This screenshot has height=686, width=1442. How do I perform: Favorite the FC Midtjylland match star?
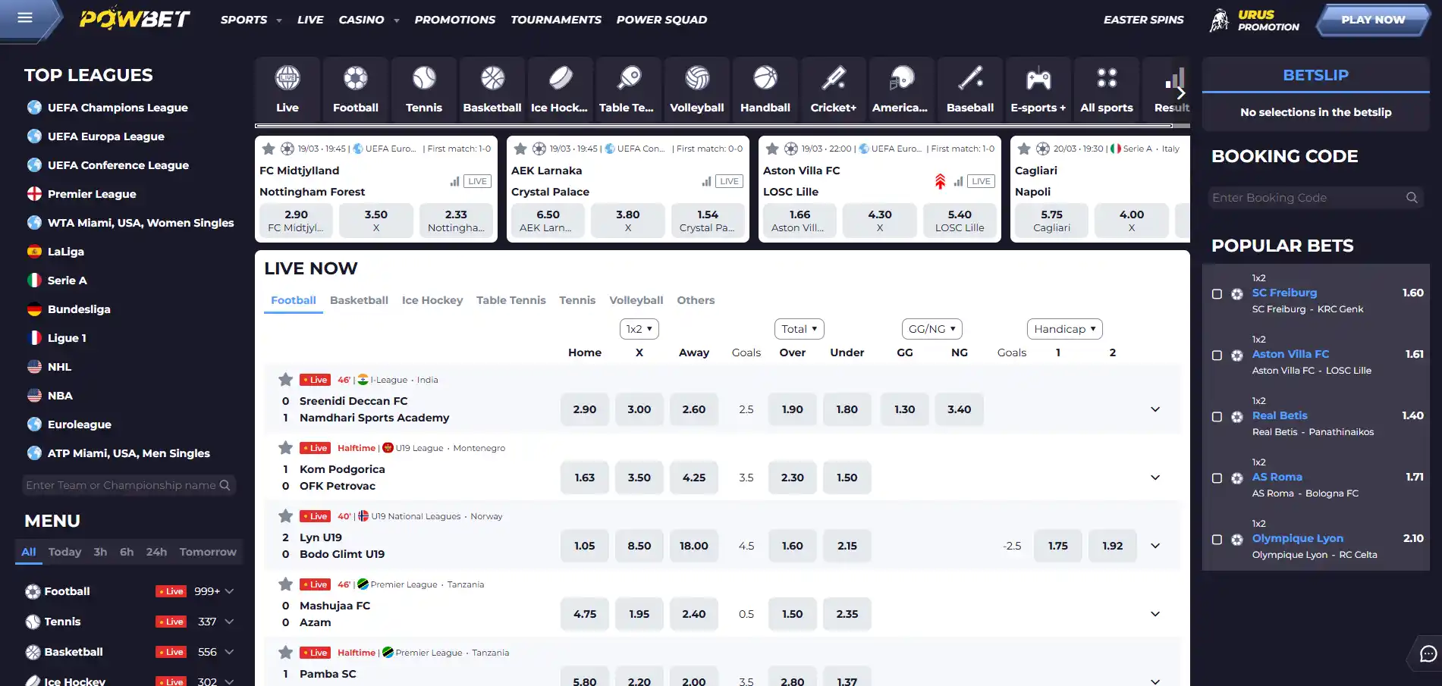269,149
